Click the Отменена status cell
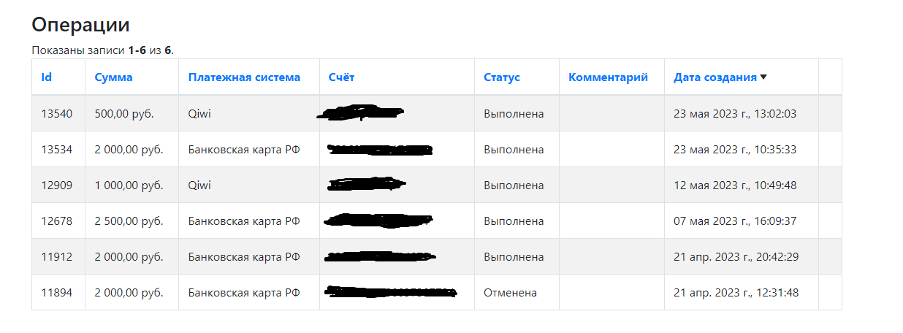Screen dimensions: 903x333 click(x=510, y=293)
